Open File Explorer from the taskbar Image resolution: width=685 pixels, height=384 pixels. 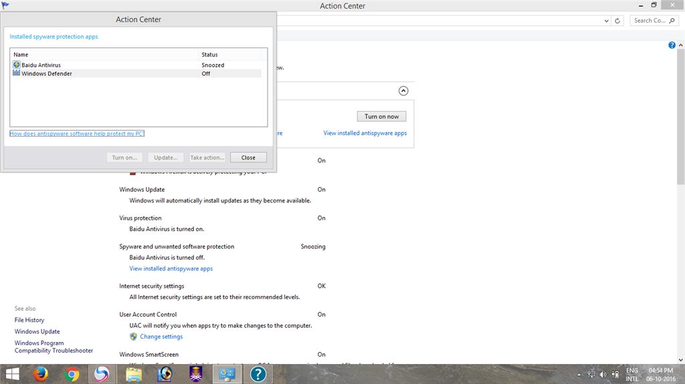[134, 375]
